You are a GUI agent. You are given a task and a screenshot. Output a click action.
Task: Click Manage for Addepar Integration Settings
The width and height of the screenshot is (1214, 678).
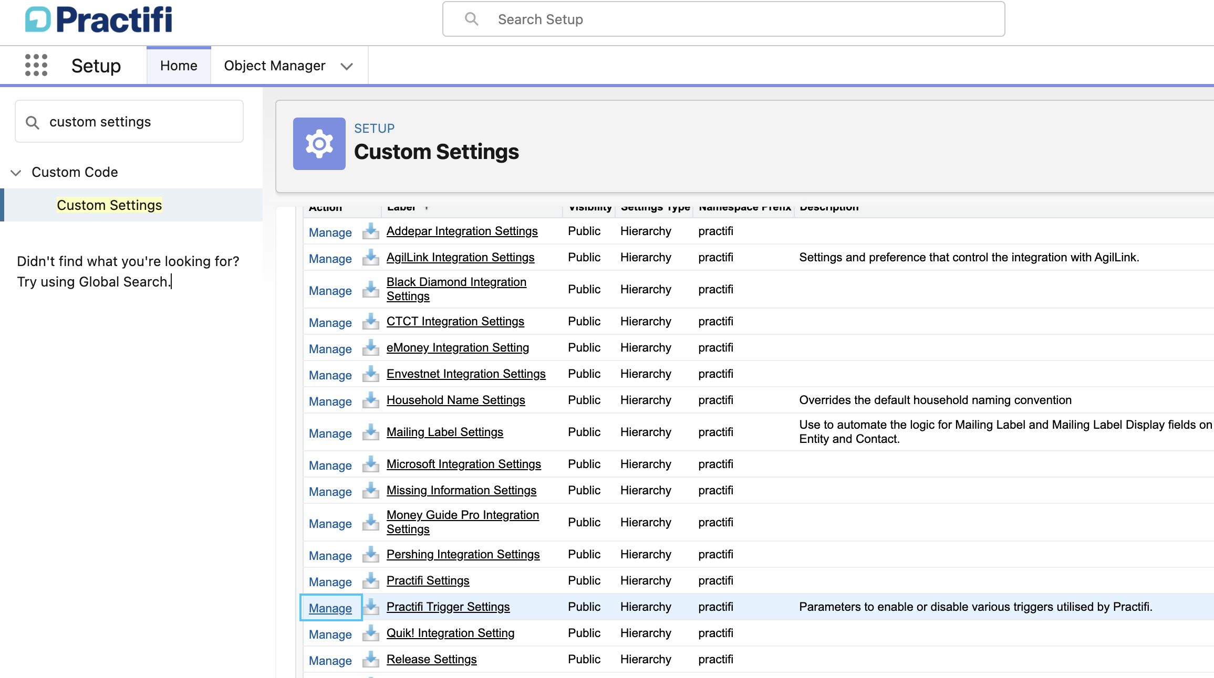pyautogui.click(x=330, y=232)
